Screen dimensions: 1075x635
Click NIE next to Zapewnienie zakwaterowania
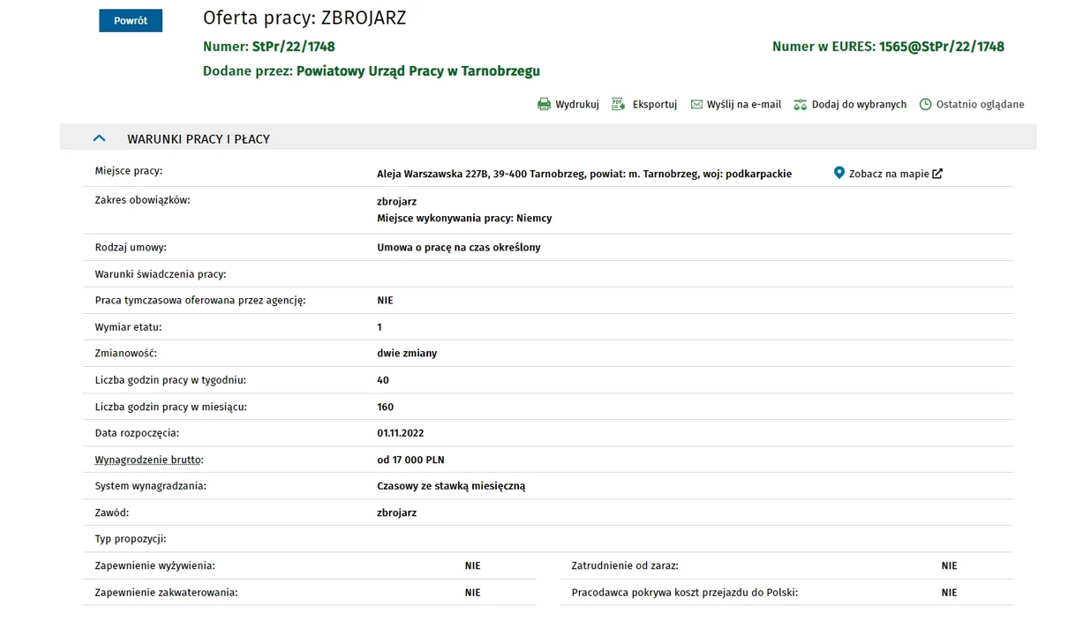(x=473, y=593)
